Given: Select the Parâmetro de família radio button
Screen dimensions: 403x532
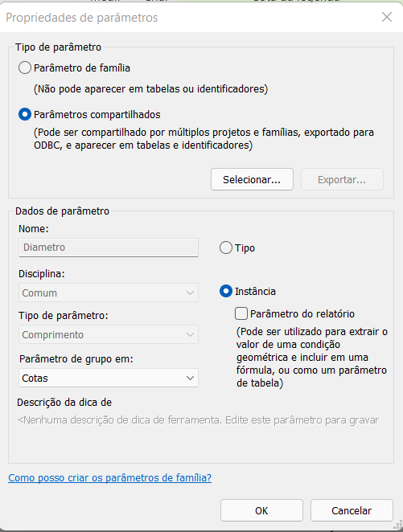Looking at the screenshot, I should 25,68.
